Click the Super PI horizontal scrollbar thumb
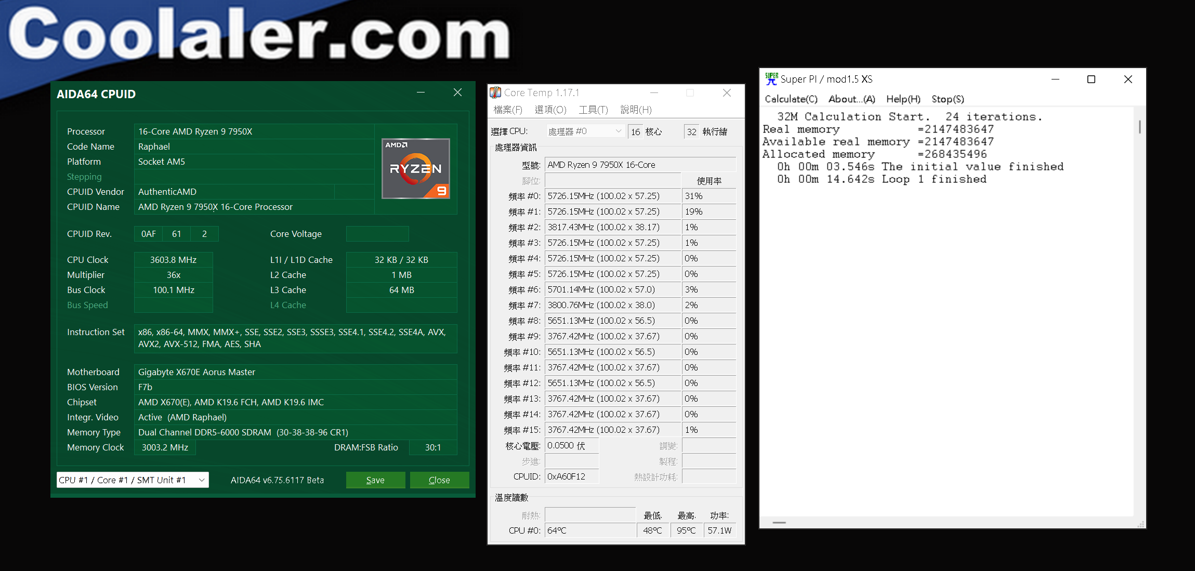The width and height of the screenshot is (1195, 571). 779,523
